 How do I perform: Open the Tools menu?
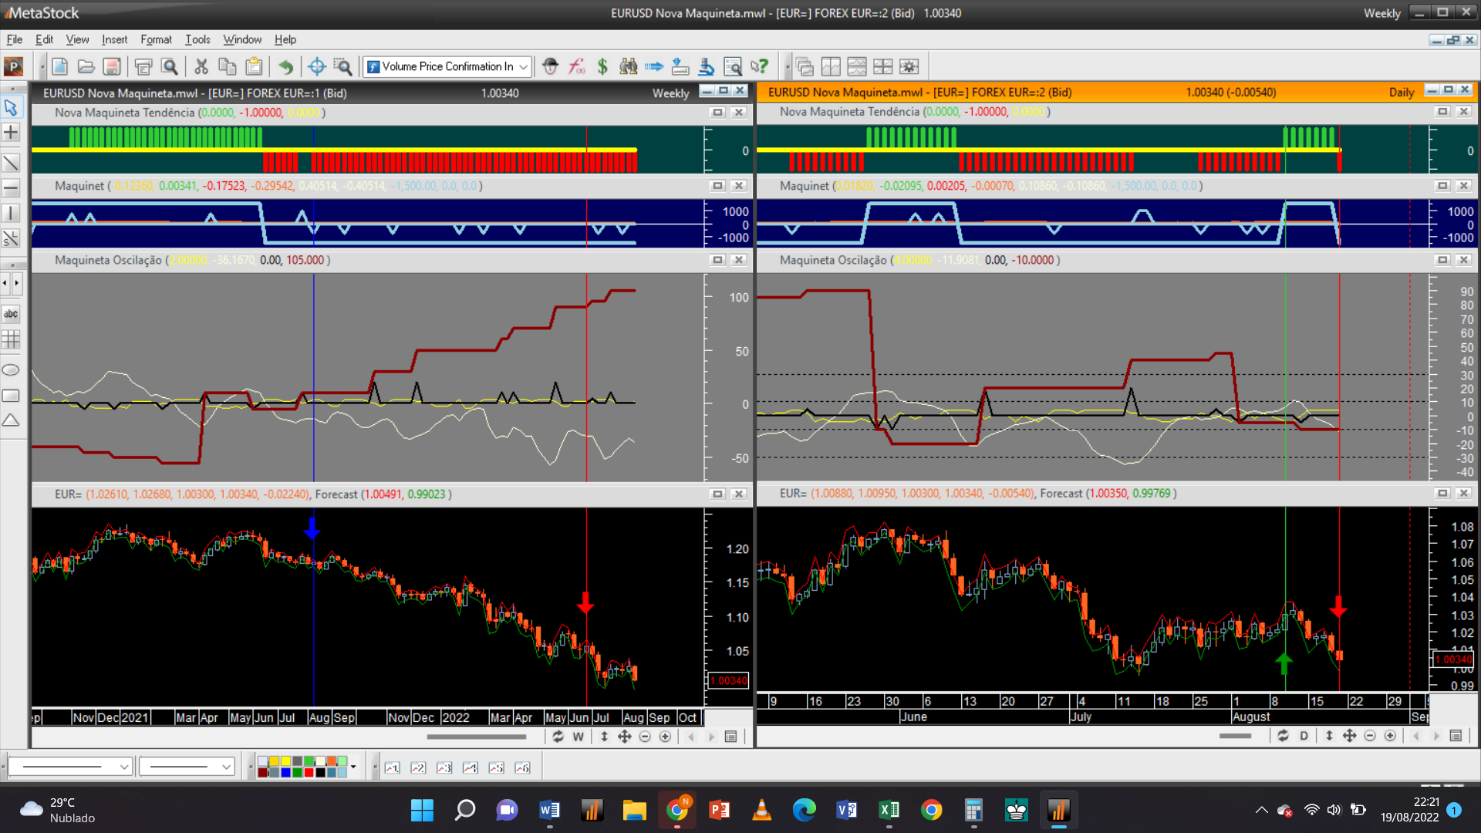point(197,39)
